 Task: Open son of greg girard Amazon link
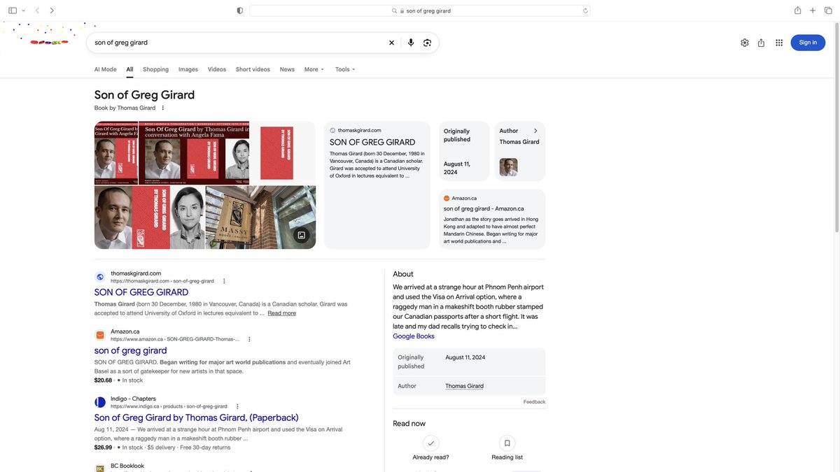click(130, 350)
